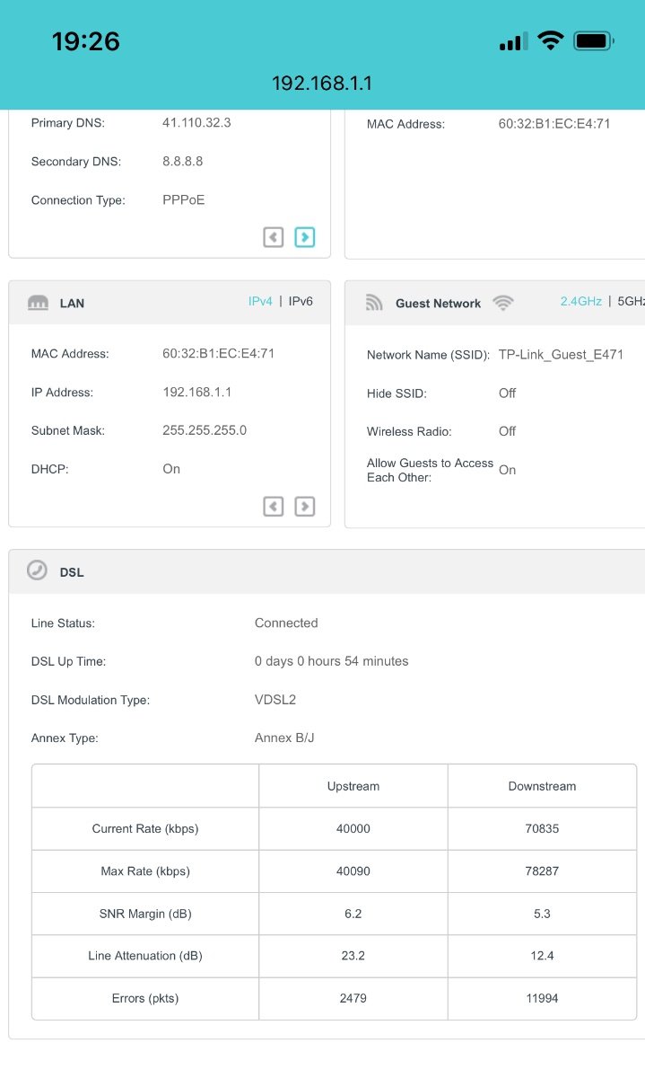Tap the battery icon in status bar
The height and width of the screenshot is (1078, 645).
593,40
